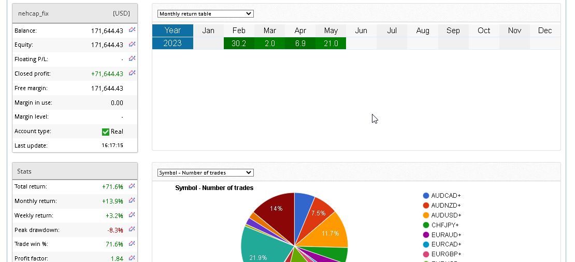Click the chart icon for Total return
The height and width of the screenshot is (262, 575).
pos(132,186)
